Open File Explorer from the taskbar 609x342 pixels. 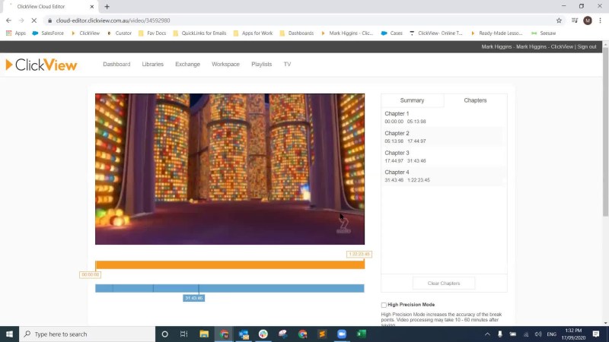coord(204,334)
